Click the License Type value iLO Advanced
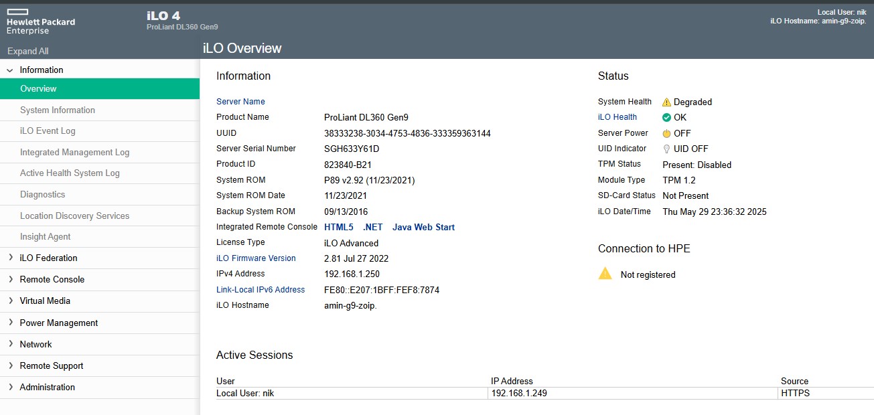The width and height of the screenshot is (874, 415). point(351,243)
